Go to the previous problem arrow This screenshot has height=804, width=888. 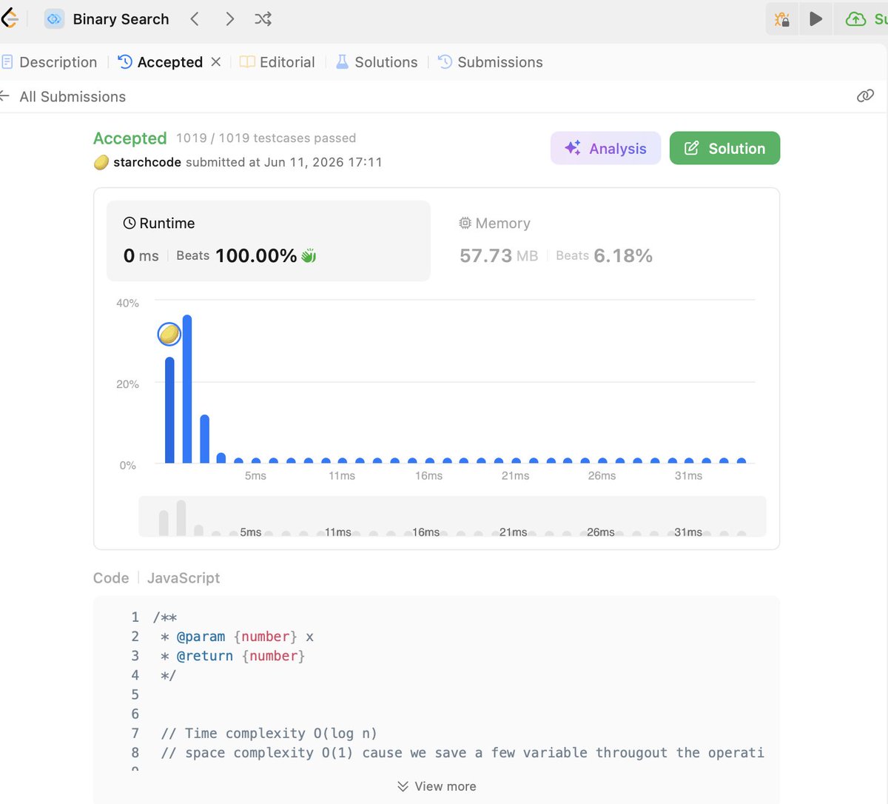pos(195,19)
